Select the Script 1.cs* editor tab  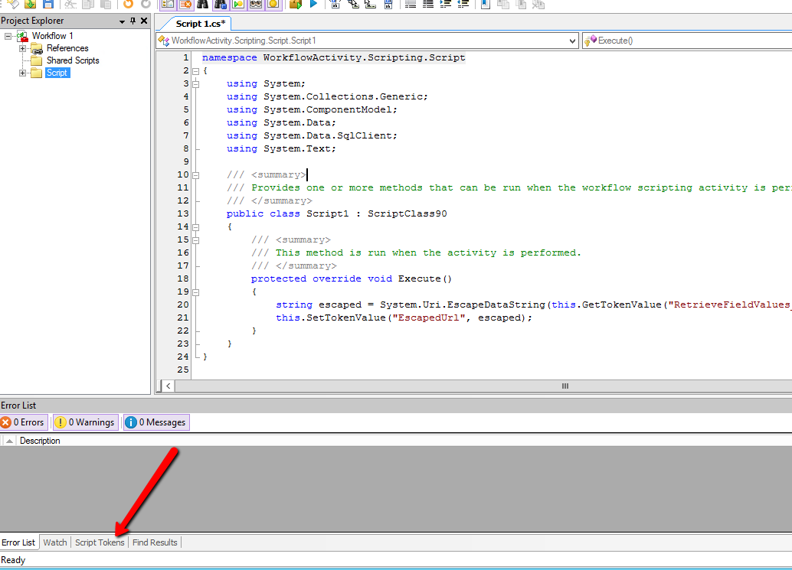click(200, 24)
